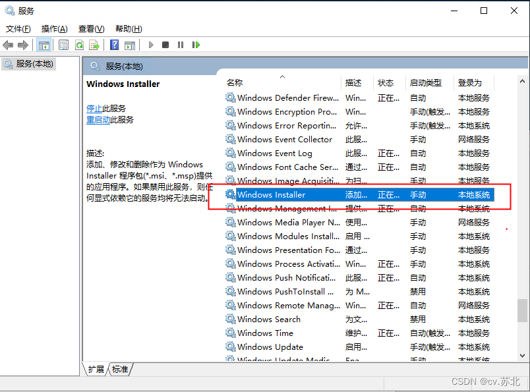Click gear icon of Windows Error Reporting row
This screenshot has height=392, width=530.
pos(231,125)
